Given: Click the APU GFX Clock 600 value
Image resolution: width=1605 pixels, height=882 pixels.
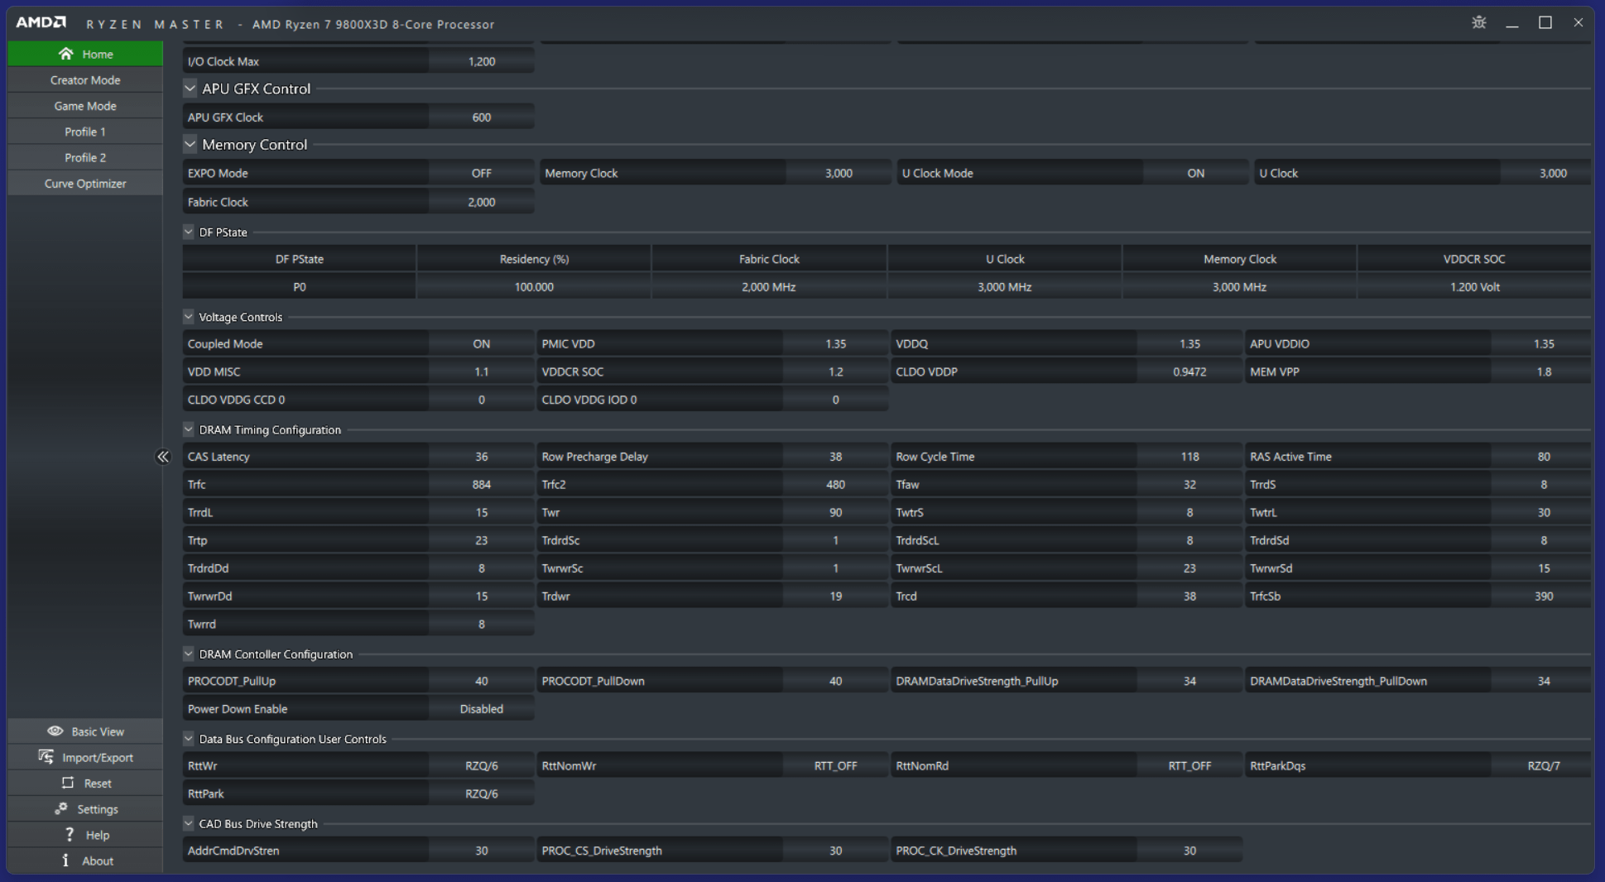Looking at the screenshot, I should point(481,117).
